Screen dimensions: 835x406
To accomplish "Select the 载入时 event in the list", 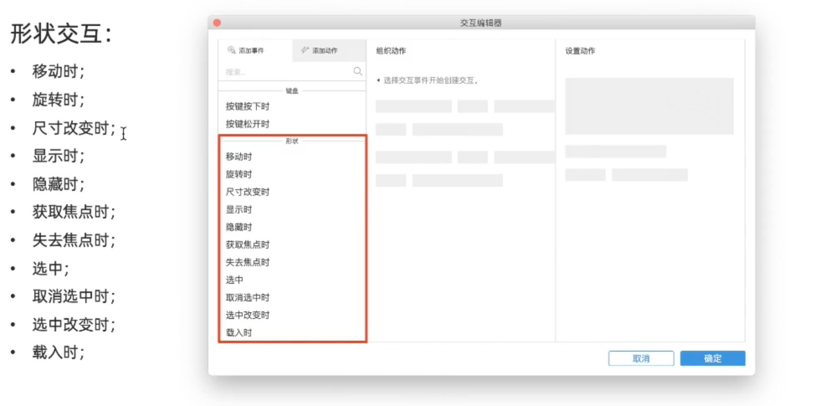I will click(x=239, y=332).
